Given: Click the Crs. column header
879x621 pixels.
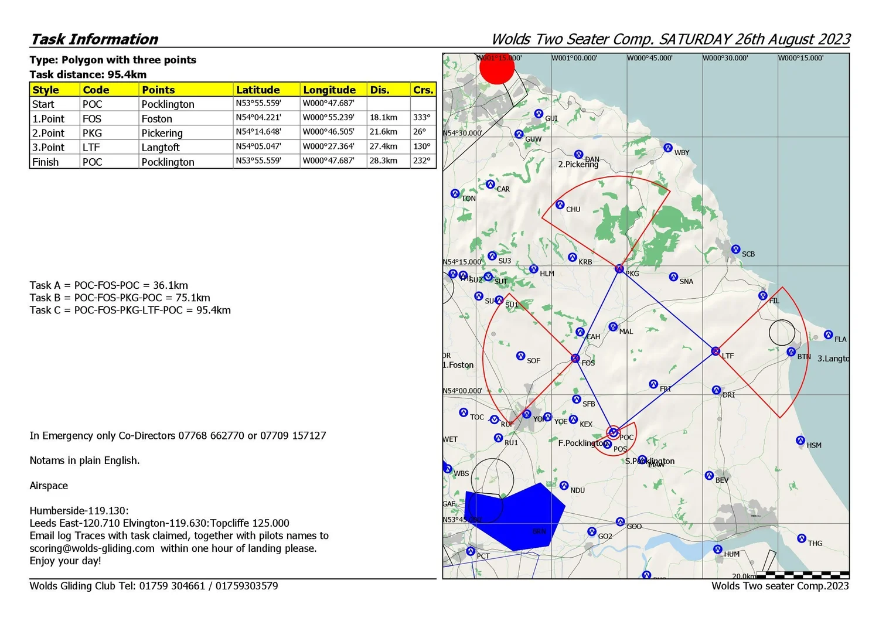Looking at the screenshot, I should tap(423, 90).
